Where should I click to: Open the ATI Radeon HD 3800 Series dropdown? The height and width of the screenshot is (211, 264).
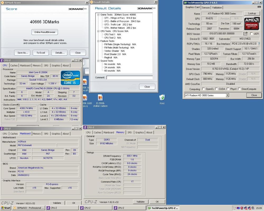(x=227, y=95)
